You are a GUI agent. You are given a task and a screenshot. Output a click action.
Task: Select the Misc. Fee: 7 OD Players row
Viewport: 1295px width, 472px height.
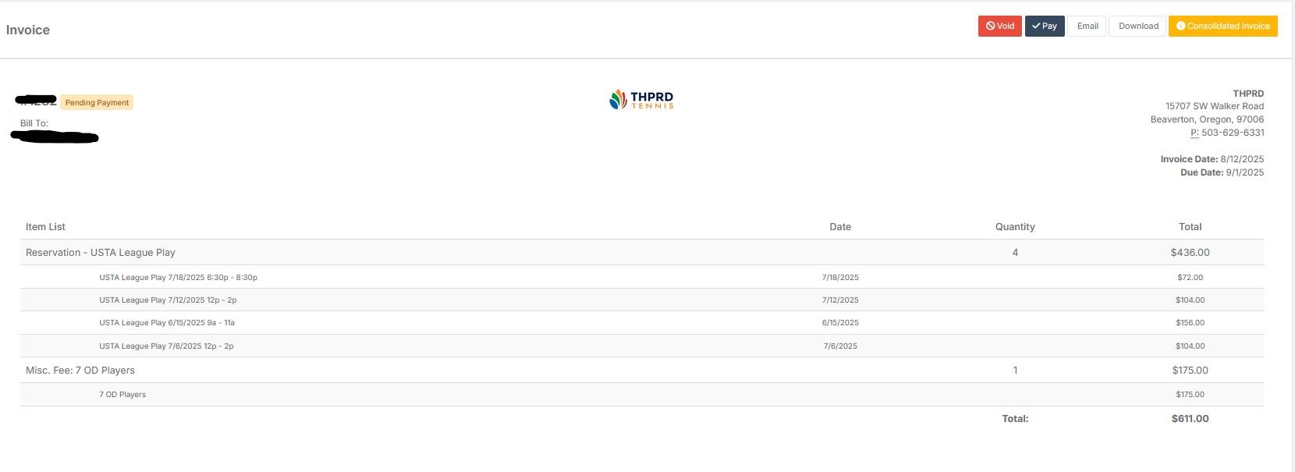(x=80, y=371)
